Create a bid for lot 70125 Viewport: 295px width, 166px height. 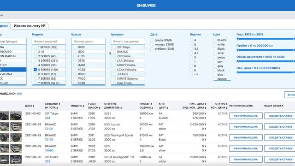[280, 137]
